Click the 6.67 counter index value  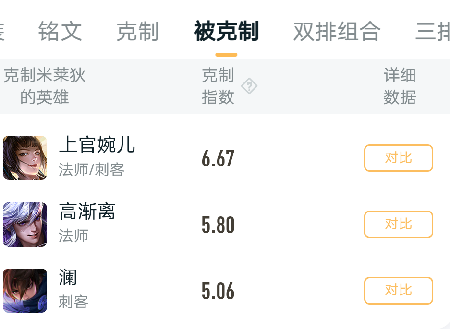click(218, 158)
